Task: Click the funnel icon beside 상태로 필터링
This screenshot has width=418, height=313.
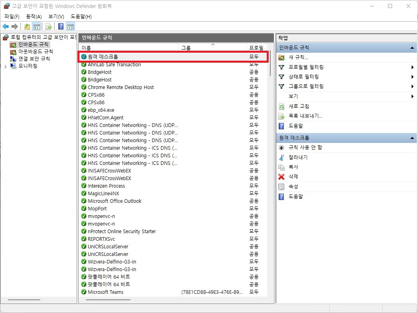Action: pos(281,77)
